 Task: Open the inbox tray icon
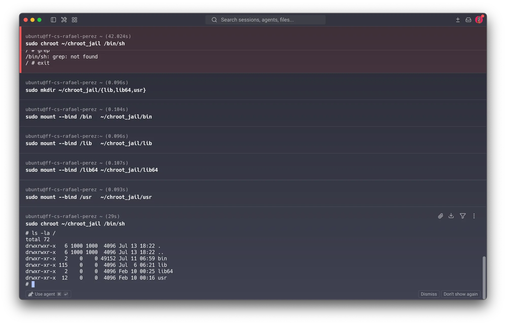tap(468, 20)
